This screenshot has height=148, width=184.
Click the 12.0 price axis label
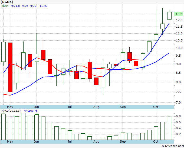pyautogui.click(x=179, y=20)
